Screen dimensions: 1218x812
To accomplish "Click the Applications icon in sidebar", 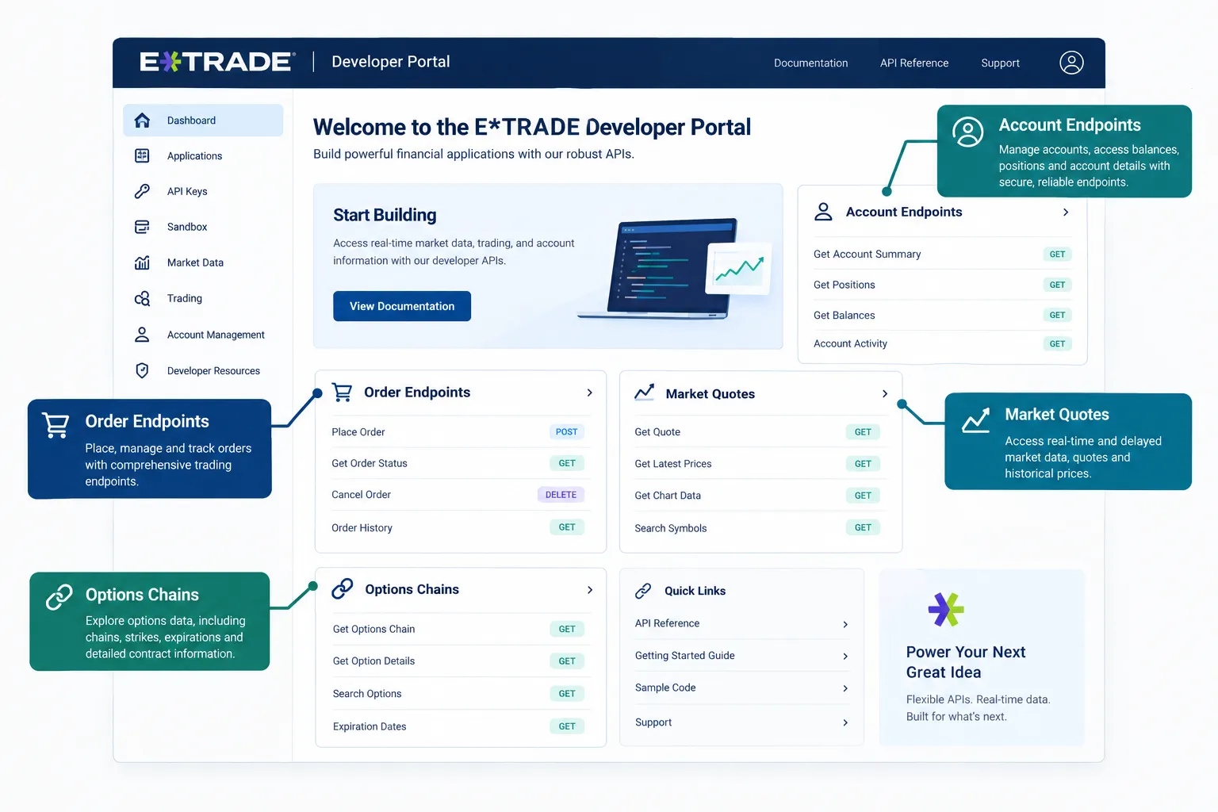I will [142, 155].
